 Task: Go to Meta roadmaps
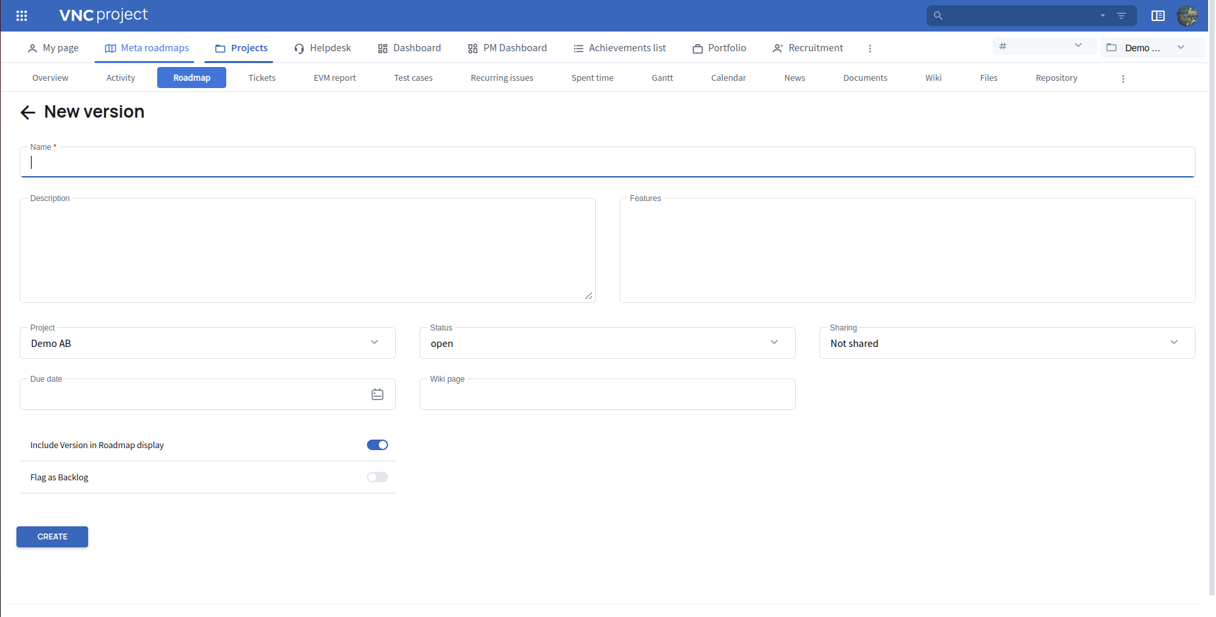pyautogui.click(x=147, y=48)
